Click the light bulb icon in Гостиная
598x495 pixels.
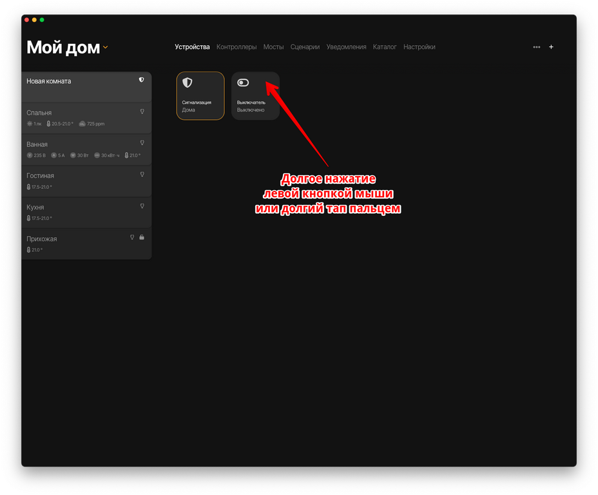(142, 175)
